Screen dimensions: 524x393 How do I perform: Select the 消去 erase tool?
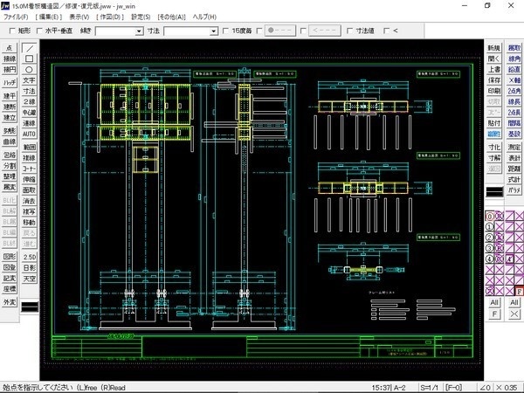click(x=29, y=201)
